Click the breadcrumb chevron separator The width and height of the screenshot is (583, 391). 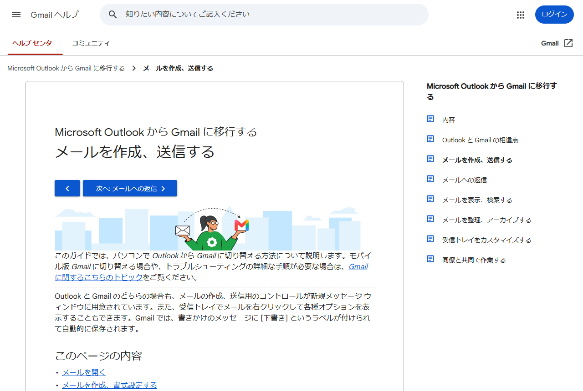pos(134,68)
